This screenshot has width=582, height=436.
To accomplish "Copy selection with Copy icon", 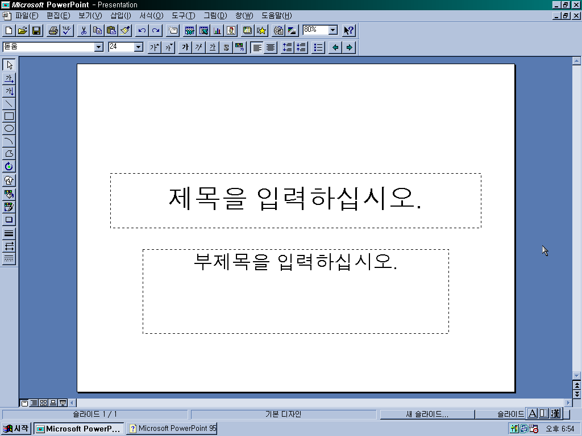I will click(97, 31).
